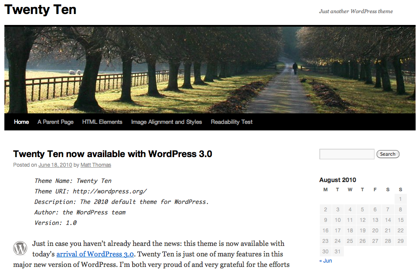This screenshot has width=420, height=270.
Task: Click the Description: The 2010 default theme line
Action: click(x=121, y=202)
